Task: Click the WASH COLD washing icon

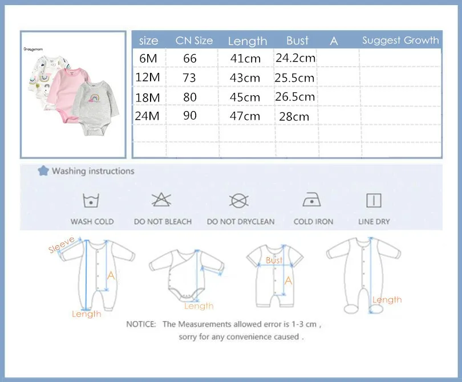Action: [x=91, y=201]
